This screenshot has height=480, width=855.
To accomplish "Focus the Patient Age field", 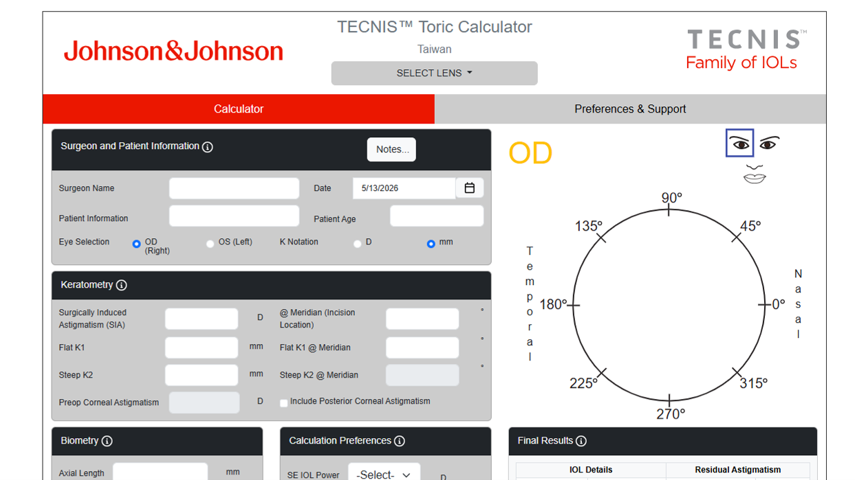I will tap(437, 216).
